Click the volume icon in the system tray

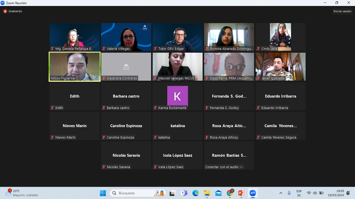pyautogui.click(x=315, y=193)
